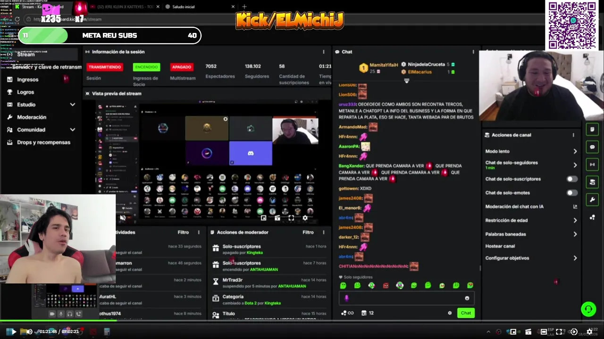The height and width of the screenshot is (339, 604).
Task: Open stream preview settings gear
Action: pos(305,218)
